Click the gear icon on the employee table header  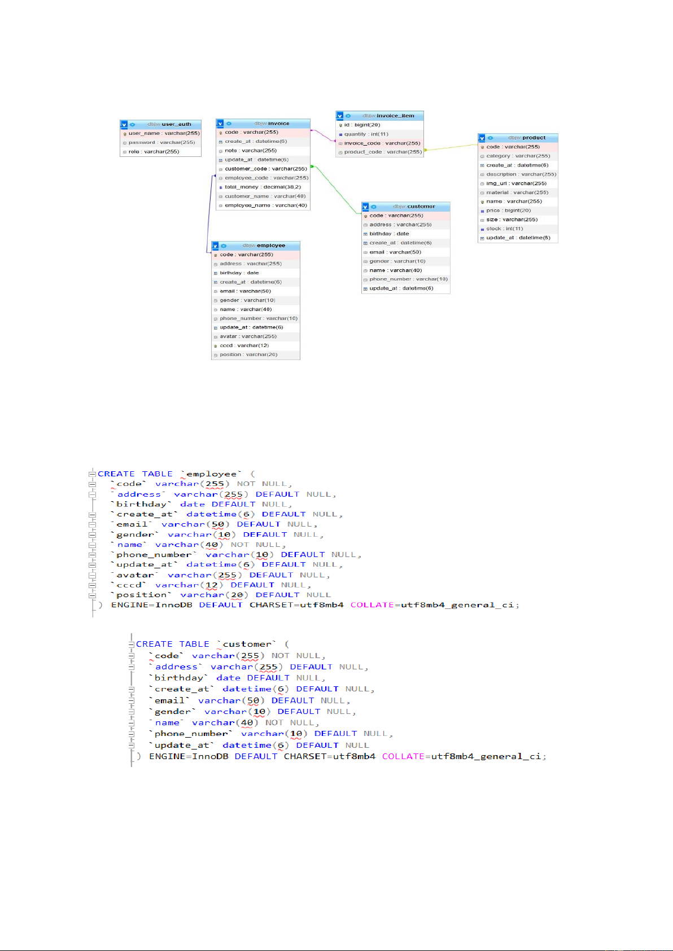click(224, 246)
